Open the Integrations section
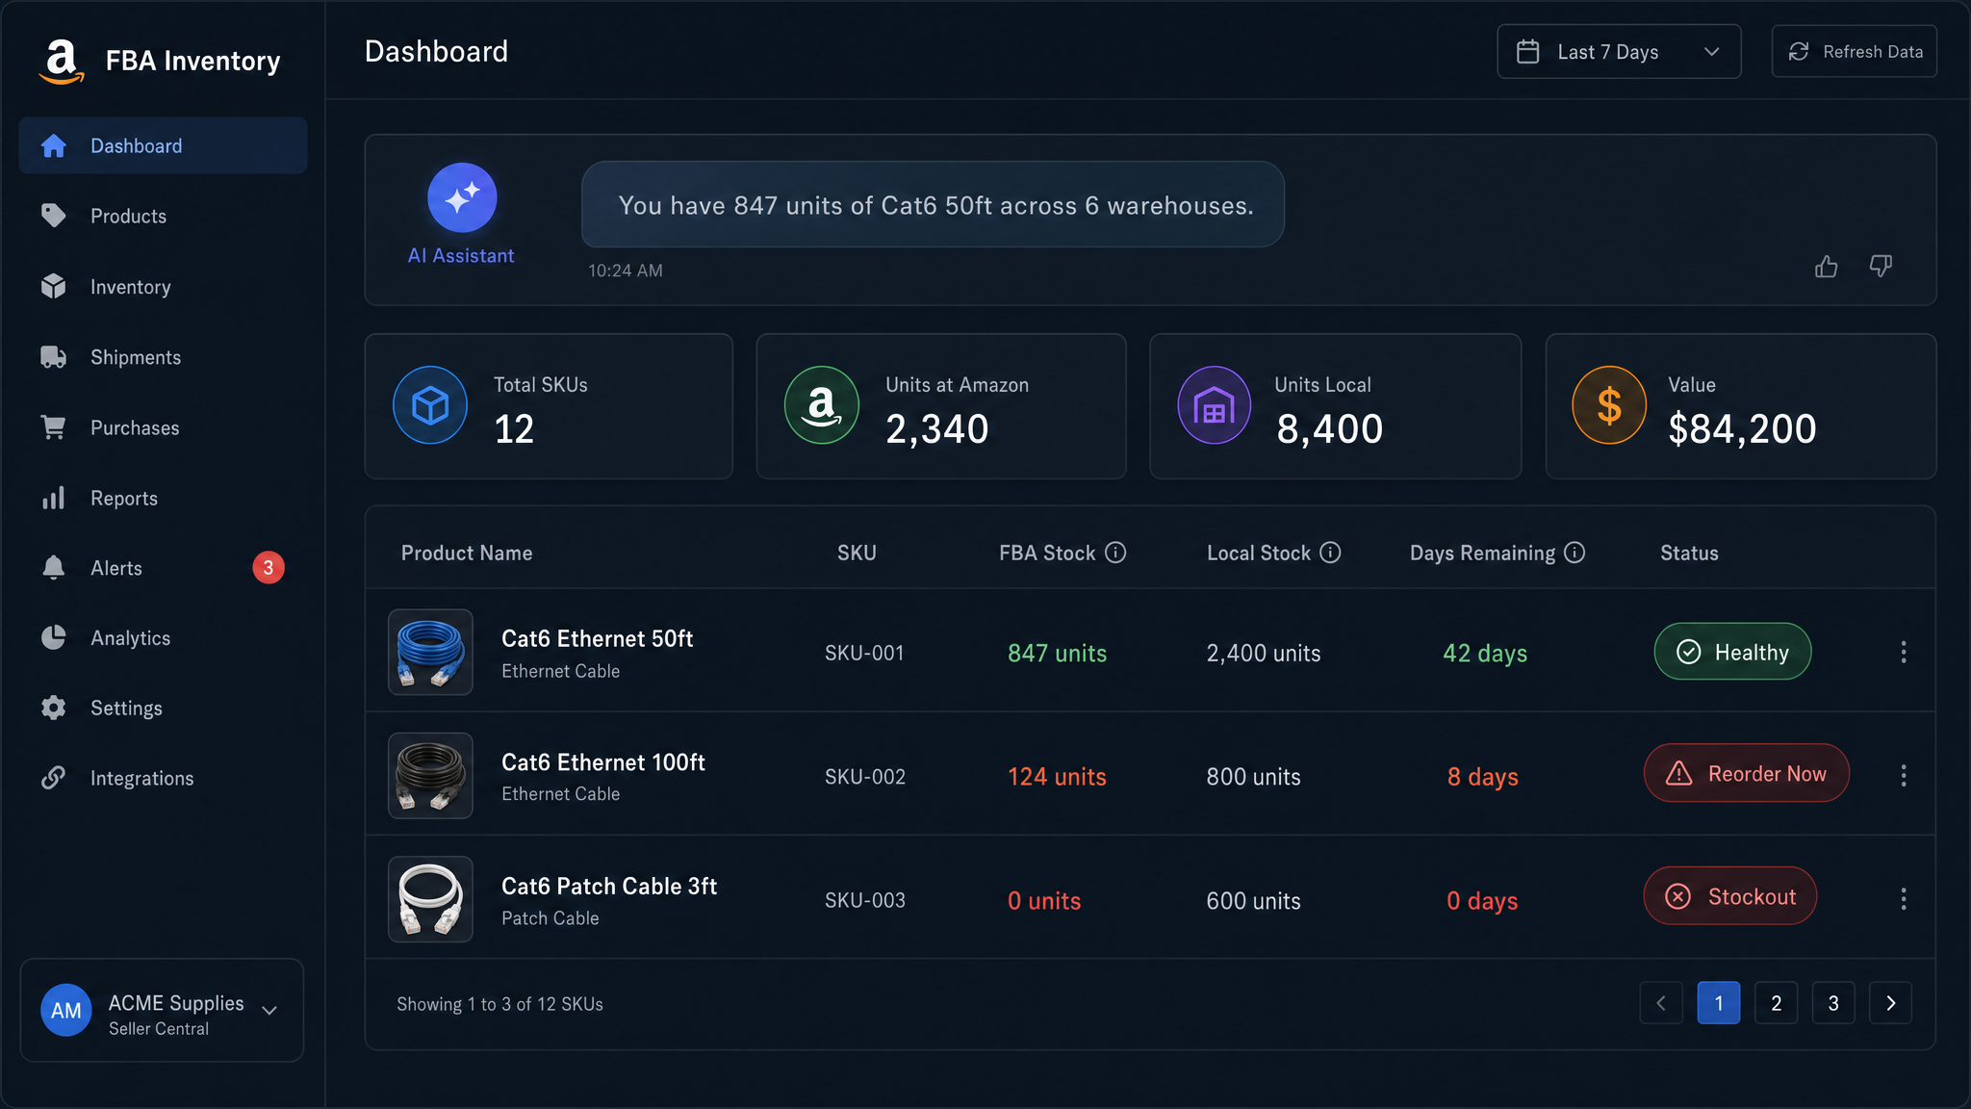Viewport: 1971px width, 1109px height. tap(163, 778)
